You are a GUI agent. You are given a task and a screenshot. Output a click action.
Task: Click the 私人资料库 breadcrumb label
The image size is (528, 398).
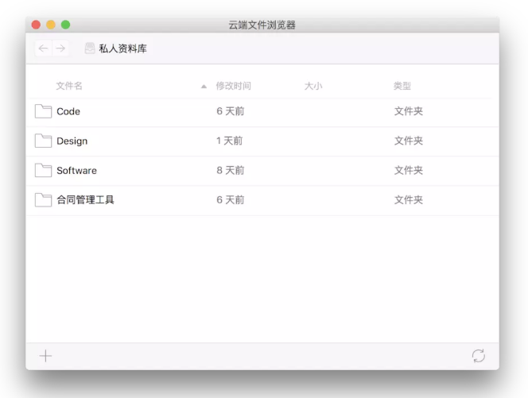[122, 48]
